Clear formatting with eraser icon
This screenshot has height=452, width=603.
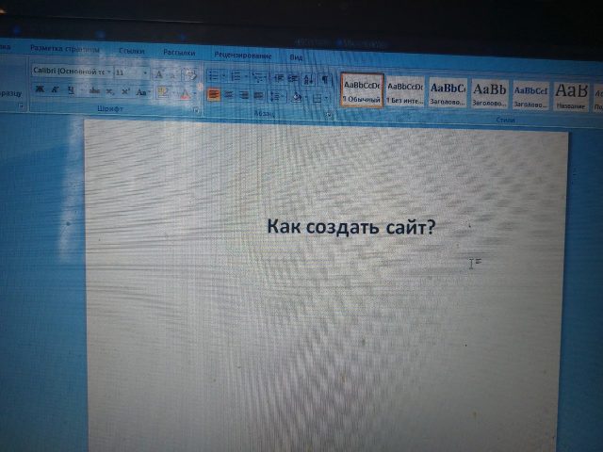click(x=189, y=74)
